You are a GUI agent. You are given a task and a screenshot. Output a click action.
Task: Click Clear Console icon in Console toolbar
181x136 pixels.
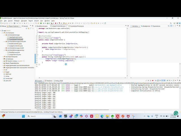[x=156, y=80]
